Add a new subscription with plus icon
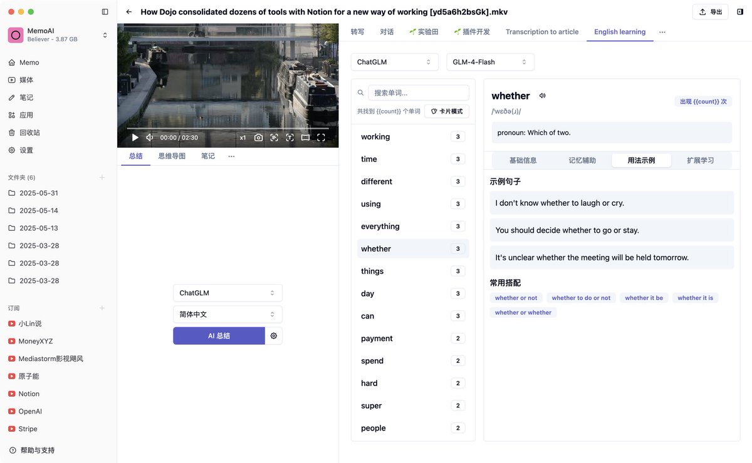This screenshot has height=463, width=752. [102, 308]
